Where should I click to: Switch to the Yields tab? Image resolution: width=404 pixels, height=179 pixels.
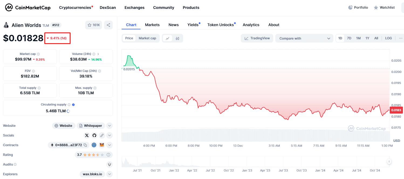coord(193,25)
